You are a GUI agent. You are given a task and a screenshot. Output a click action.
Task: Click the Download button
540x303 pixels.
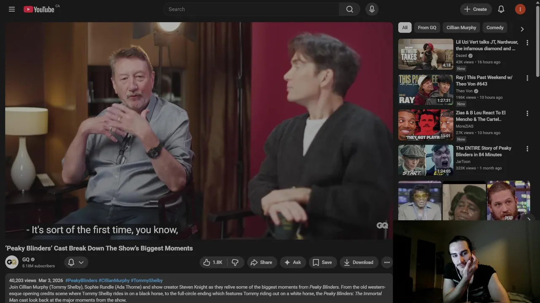(x=359, y=262)
